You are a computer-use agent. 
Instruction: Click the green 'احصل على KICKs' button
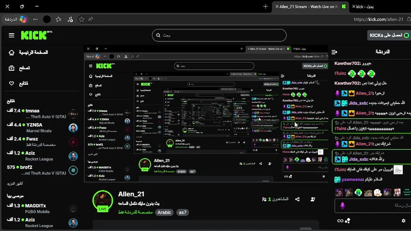point(389,35)
